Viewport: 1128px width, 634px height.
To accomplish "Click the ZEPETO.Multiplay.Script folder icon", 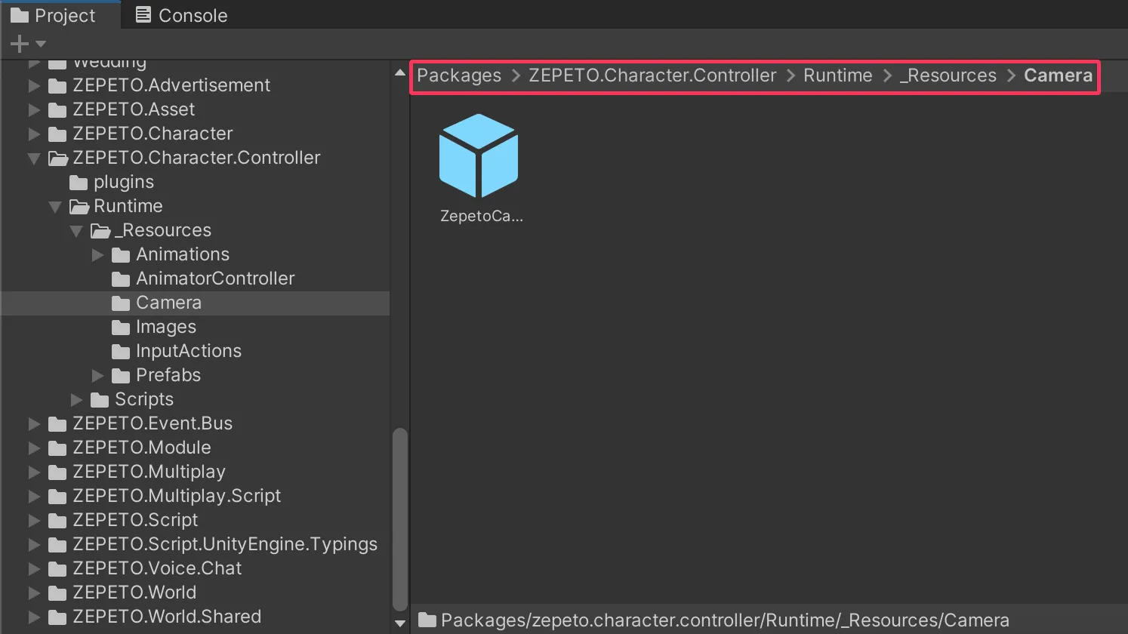I will (57, 497).
